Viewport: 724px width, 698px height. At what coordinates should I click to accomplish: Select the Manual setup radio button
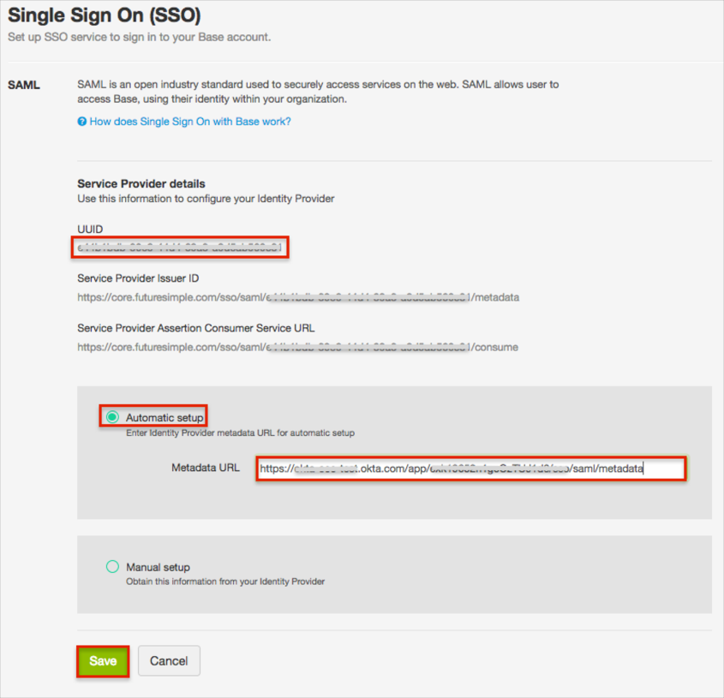pos(112,566)
